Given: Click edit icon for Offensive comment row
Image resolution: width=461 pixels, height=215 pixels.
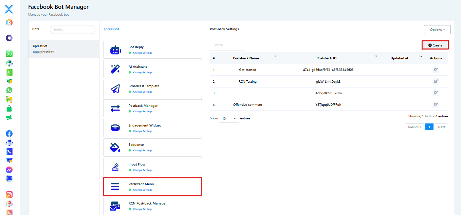Looking at the screenshot, I should [436, 104].
